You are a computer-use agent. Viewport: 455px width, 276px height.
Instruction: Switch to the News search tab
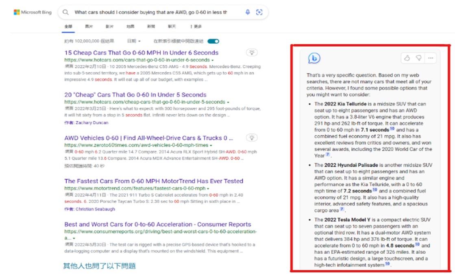point(151,26)
